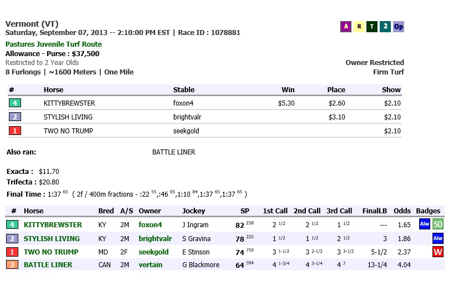Viewport: 453px width, 285px height.
Task: Click the Pastures Juvenile Turf Route race title
Action: 53,44
